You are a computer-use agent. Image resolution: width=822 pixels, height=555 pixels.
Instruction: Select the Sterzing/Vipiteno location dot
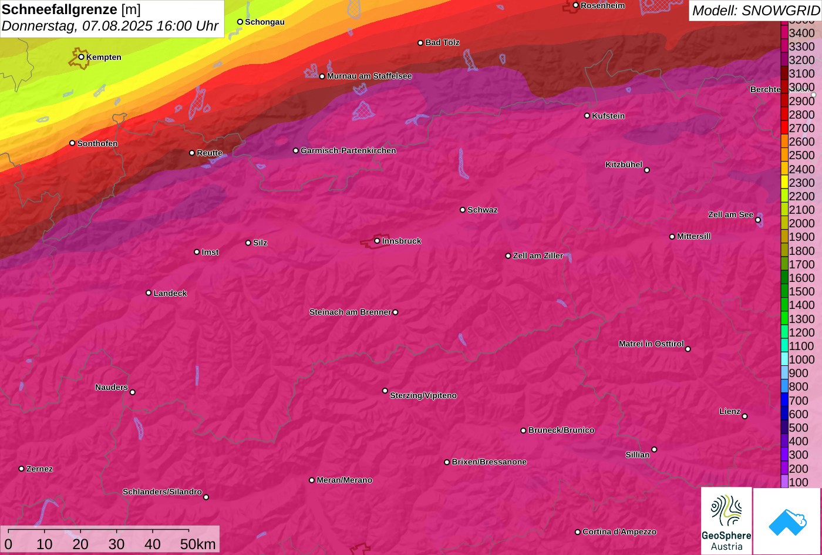385,391
